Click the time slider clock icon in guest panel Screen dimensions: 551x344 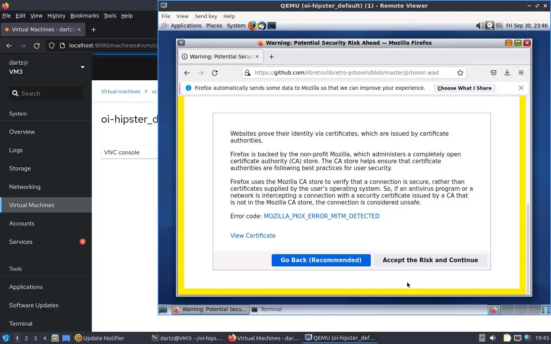pos(489,26)
